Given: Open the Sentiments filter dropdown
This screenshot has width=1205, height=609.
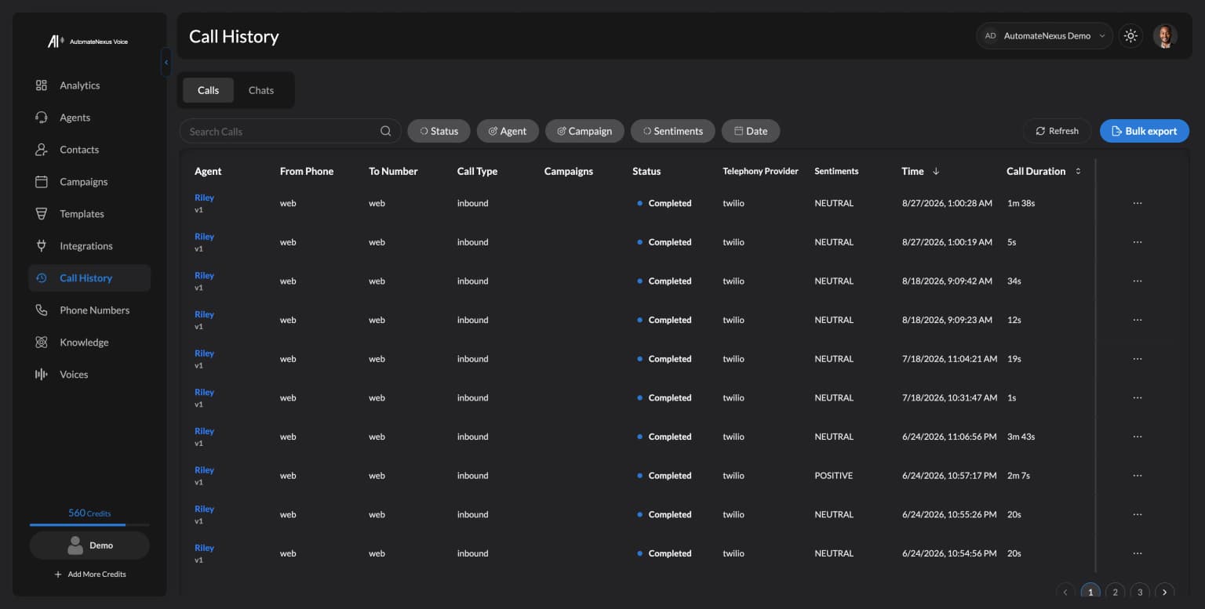Looking at the screenshot, I should (x=672, y=131).
